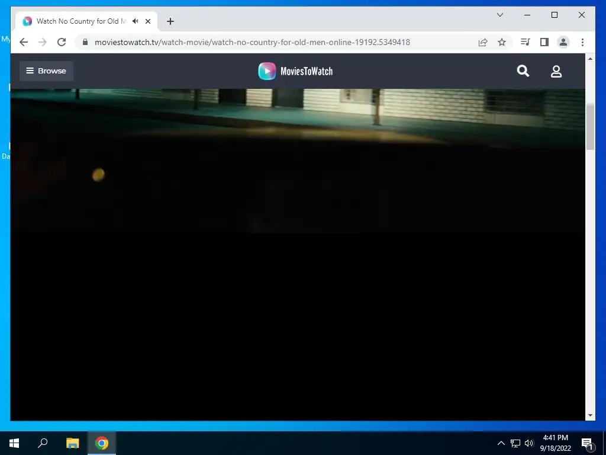Screen dimensions: 606x455
Task: Open tab search chevron in title bar
Action: coord(500,15)
